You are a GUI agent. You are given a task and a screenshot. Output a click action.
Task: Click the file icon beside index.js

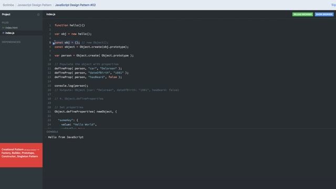(x=3, y=33)
